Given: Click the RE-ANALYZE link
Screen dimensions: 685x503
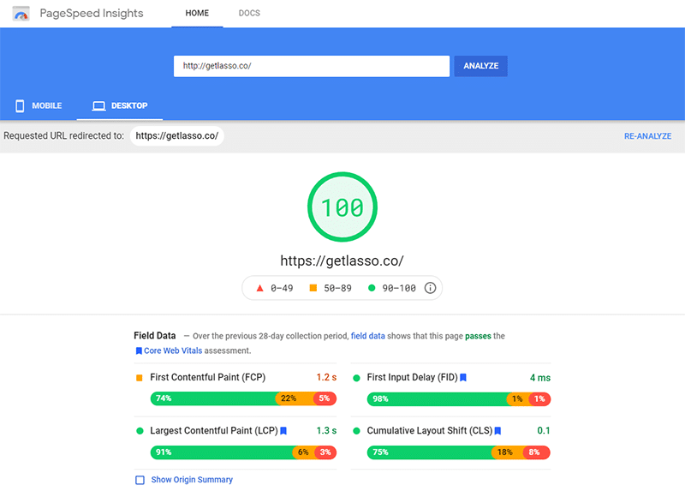Looking at the screenshot, I should click(648, 136).
